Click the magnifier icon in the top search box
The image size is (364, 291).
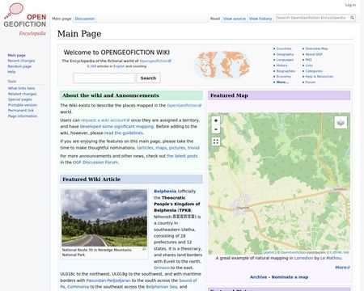pos(352,18)
